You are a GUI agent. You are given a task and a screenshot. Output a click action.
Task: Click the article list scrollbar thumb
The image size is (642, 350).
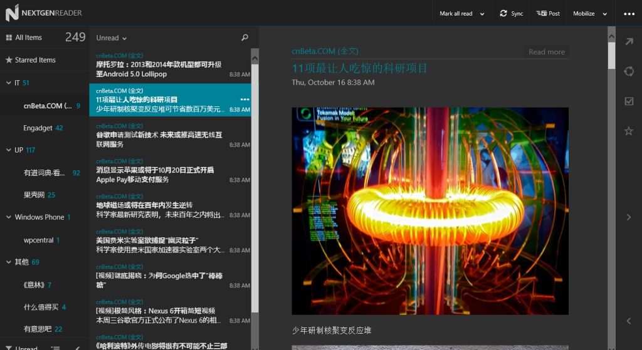(255, 188)
